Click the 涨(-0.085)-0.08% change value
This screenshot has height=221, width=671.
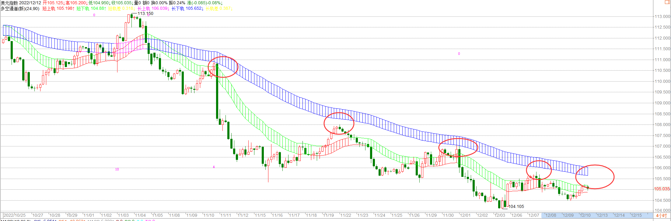[205, 3]
